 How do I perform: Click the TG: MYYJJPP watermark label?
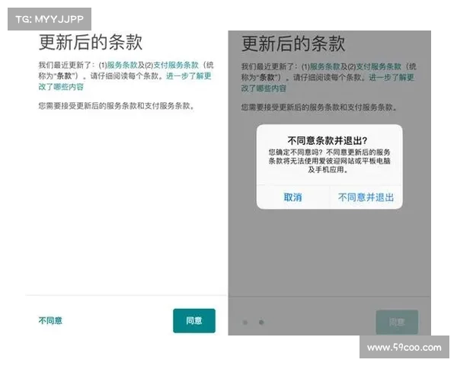point(49,18)
